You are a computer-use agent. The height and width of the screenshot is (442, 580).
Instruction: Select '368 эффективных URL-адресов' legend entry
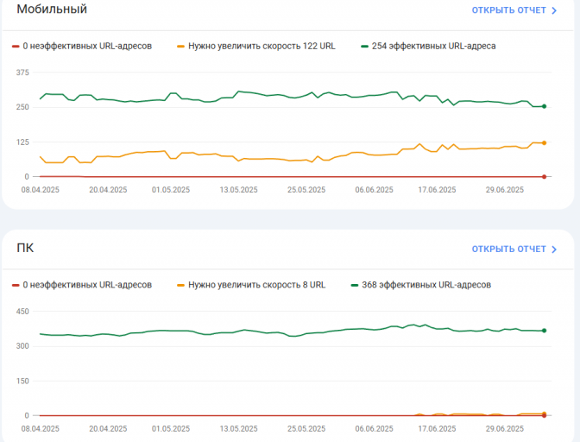426,285
